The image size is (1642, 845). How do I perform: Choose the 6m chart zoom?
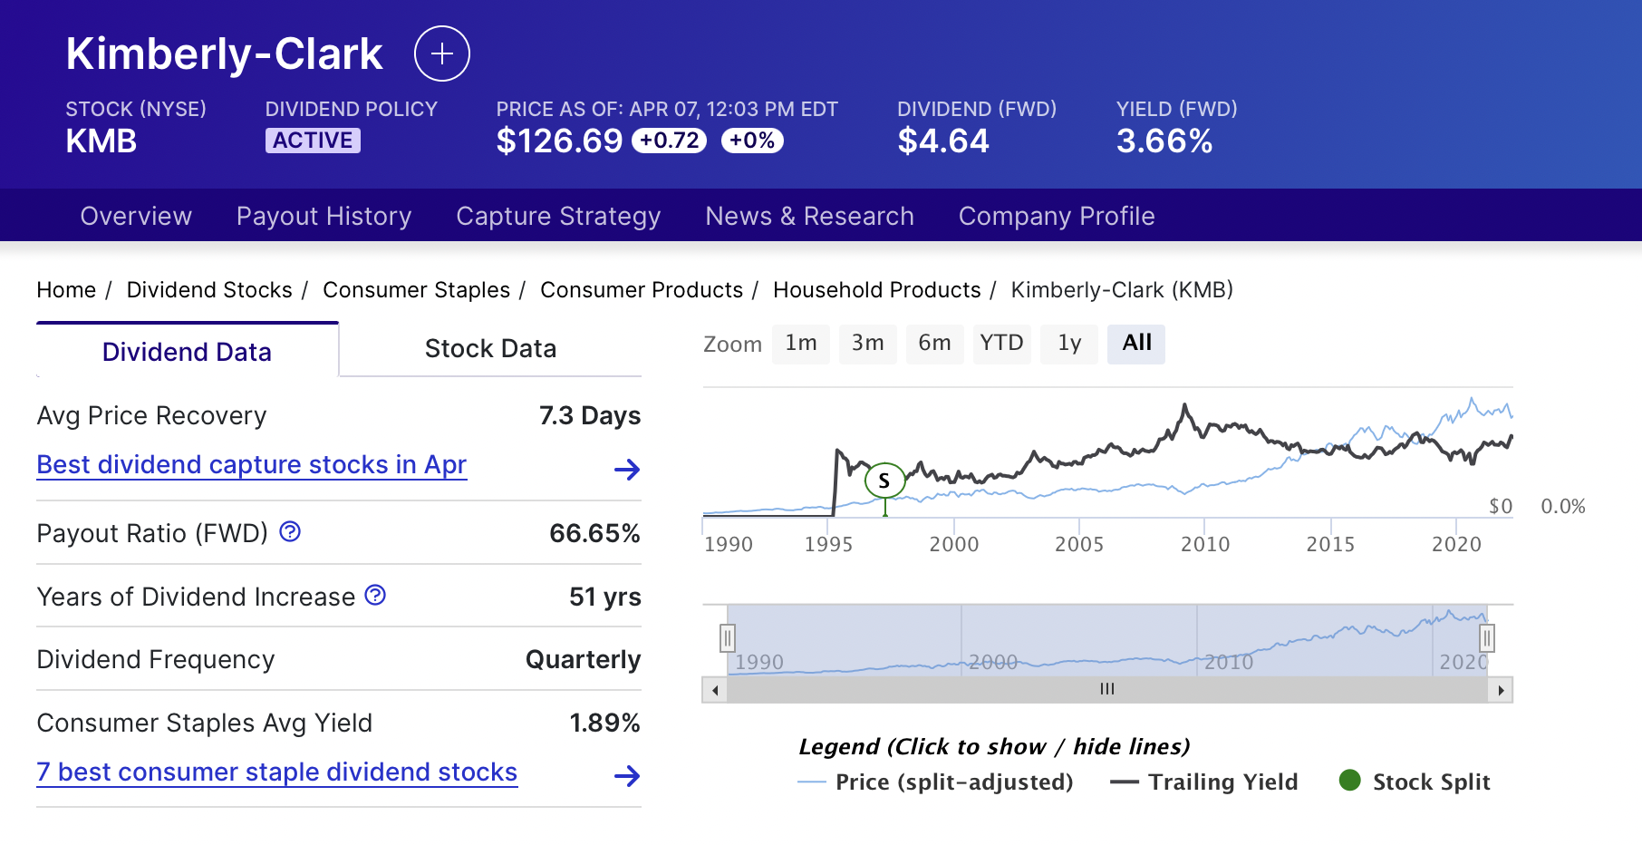click(935, 344)
